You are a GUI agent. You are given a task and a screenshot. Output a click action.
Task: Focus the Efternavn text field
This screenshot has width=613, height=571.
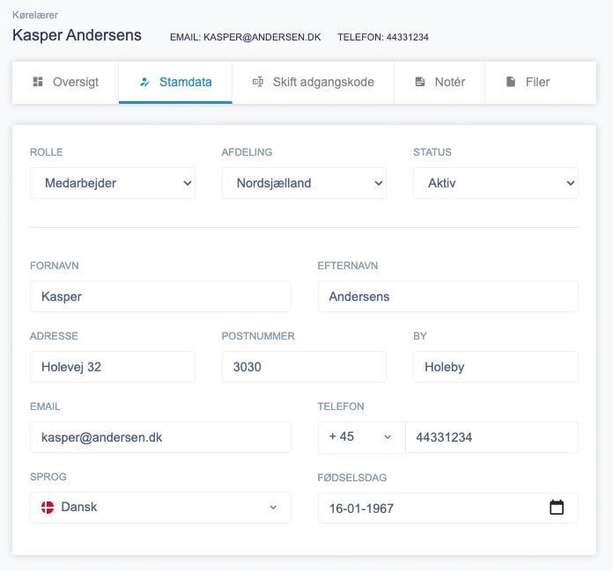tap(447, 296)
